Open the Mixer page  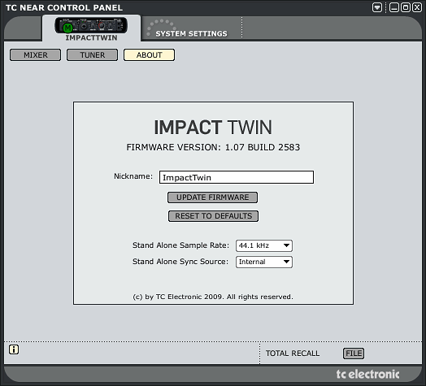point(35,55)
